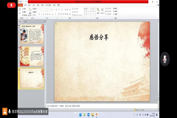Open the File tab in the ribbon
This screenshot has height=118, width=177.
20,5
